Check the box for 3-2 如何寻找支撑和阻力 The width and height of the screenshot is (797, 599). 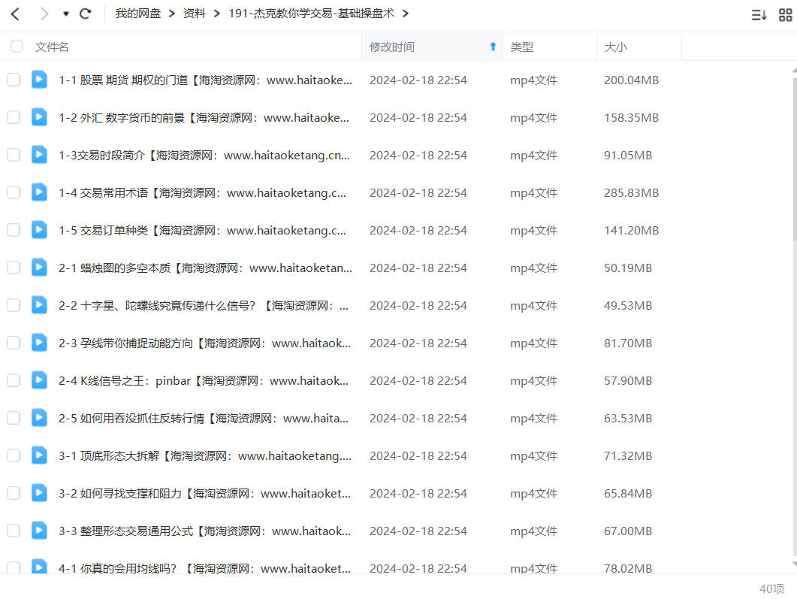[x=14, y=494]
